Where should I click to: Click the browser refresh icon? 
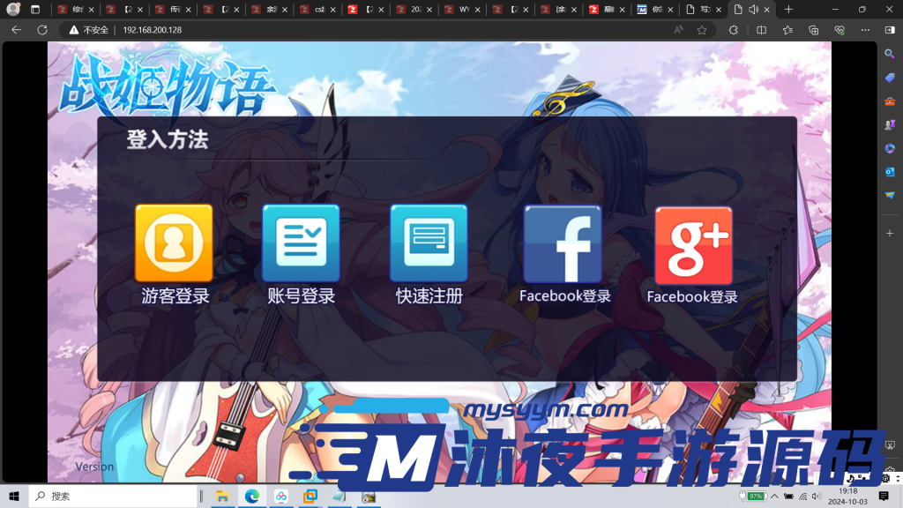[x=43, y=29]
